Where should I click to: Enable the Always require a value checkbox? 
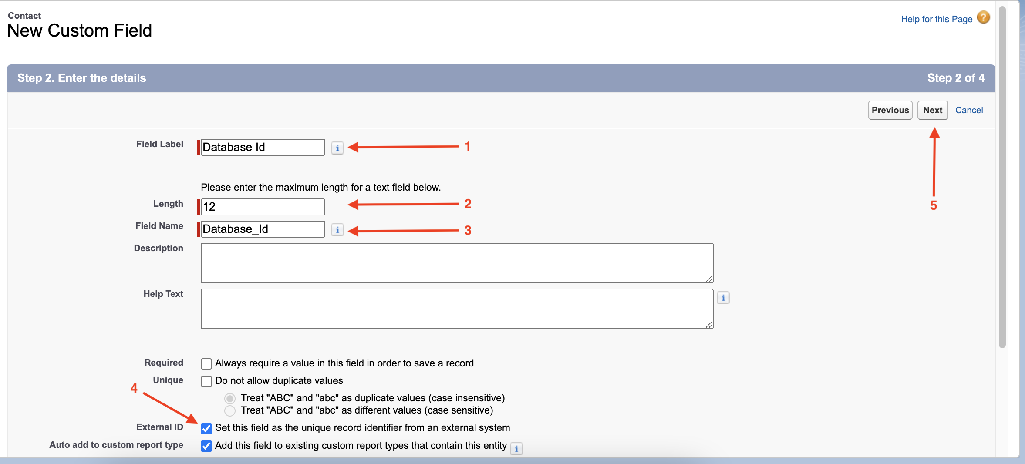(206, 363)
